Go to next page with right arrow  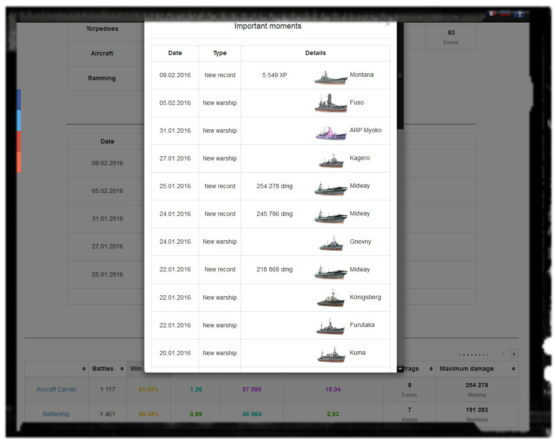click(514, 354)
